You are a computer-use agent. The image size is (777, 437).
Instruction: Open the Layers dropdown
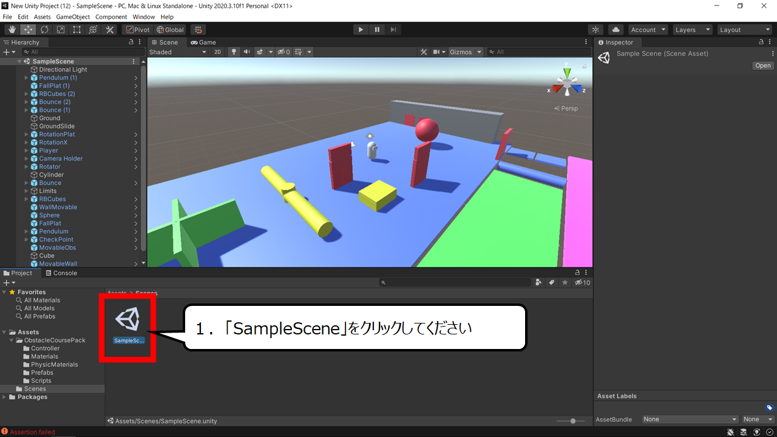coord(693,30)
